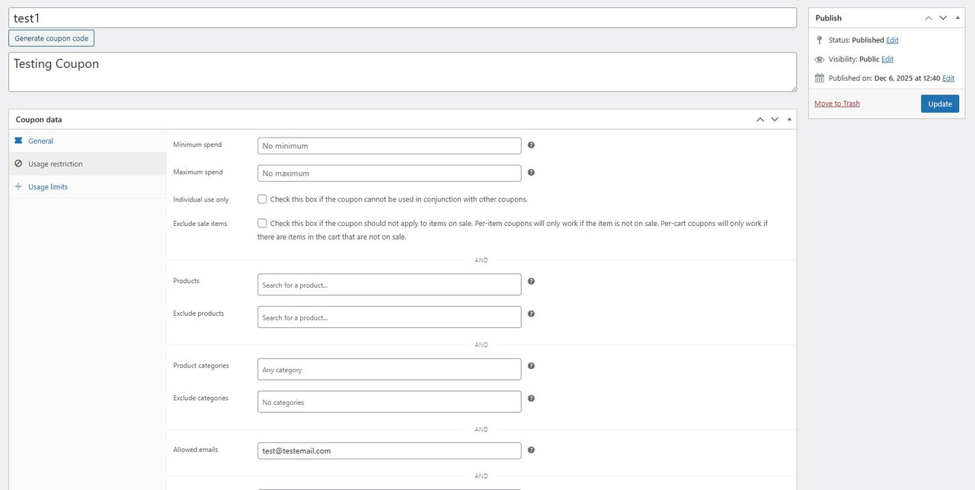The height and width of the screenshot is (490, 975).
Task: Click the calendar icon beside Published on
Action: click(x=820, y=78)
